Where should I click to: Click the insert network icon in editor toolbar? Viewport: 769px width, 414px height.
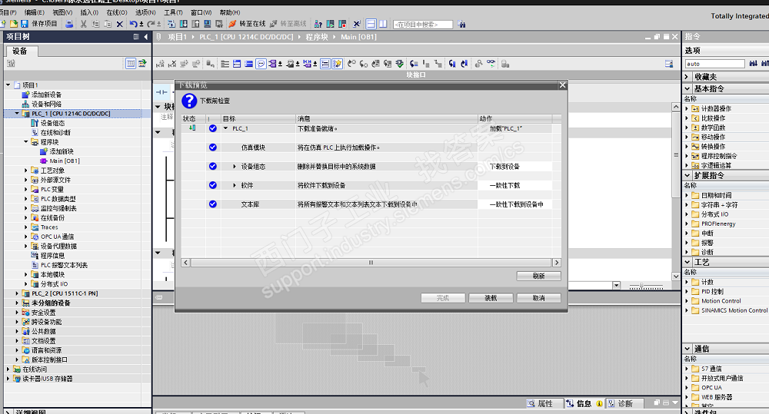pyautogui.click(x=161, y=64)
